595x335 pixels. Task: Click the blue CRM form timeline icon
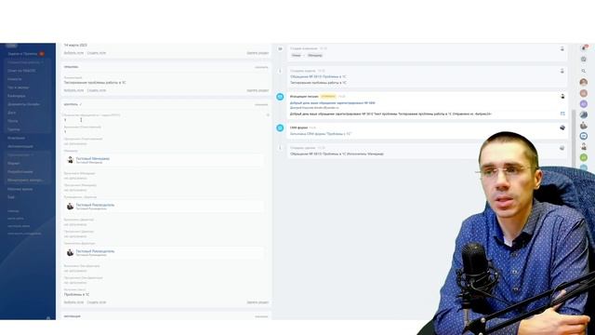pyautogui.click(x=280, y=128)
